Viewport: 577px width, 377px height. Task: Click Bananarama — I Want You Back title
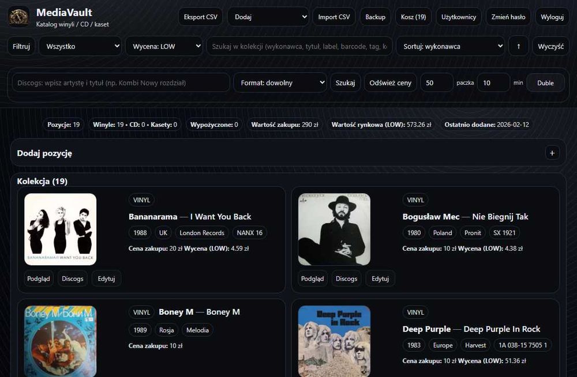click(x=190, y=217)
